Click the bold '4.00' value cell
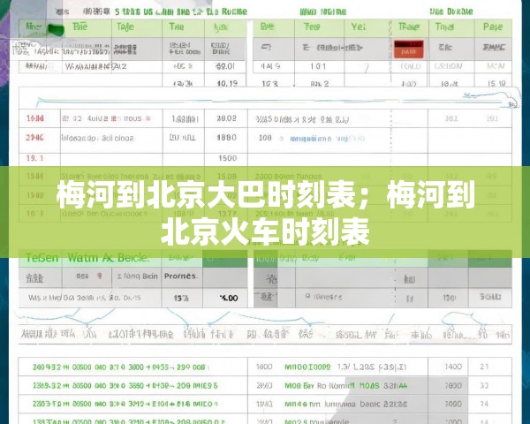Image resolution: width=530 pixels, height=424 pixels. (x=229, y=299)
